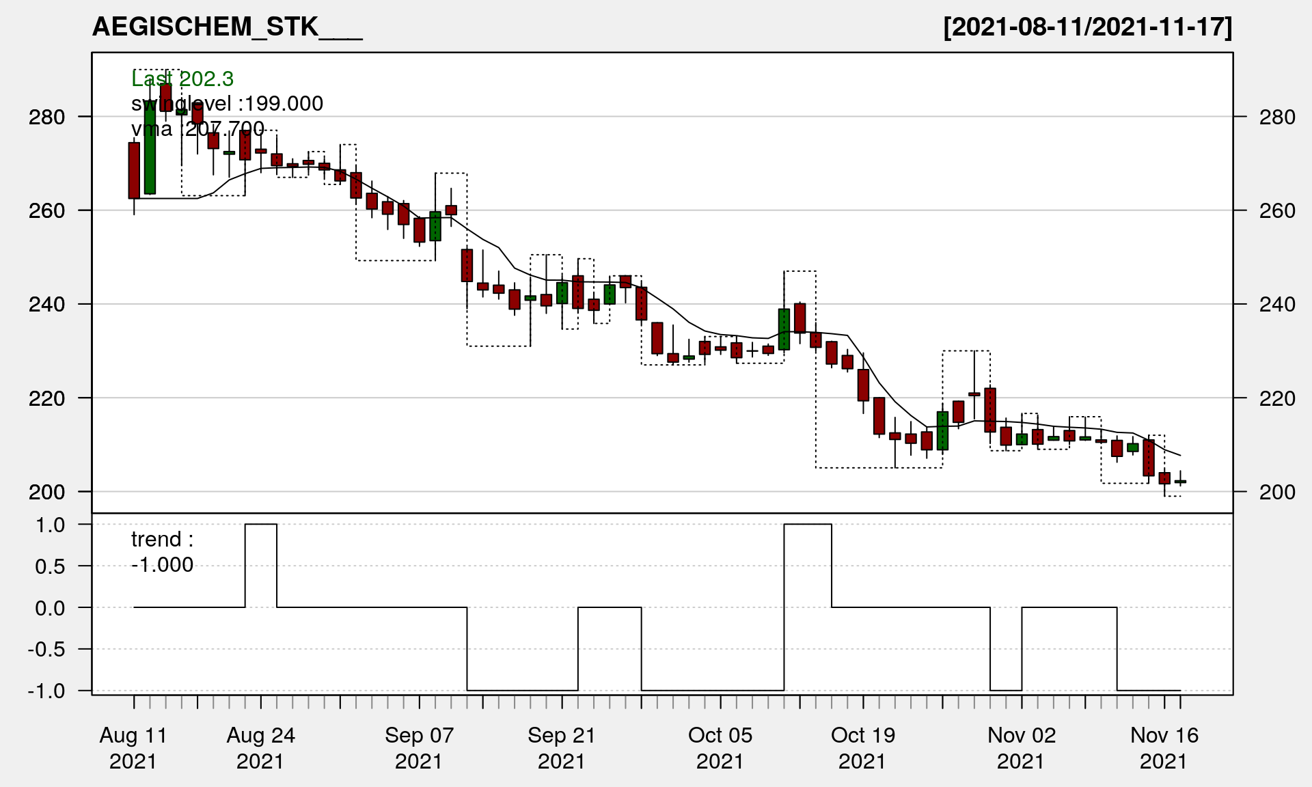Click the Sep 07 2021 axis label
The width and height of the screenshot is (1312, 787).
tap(419, 747)
